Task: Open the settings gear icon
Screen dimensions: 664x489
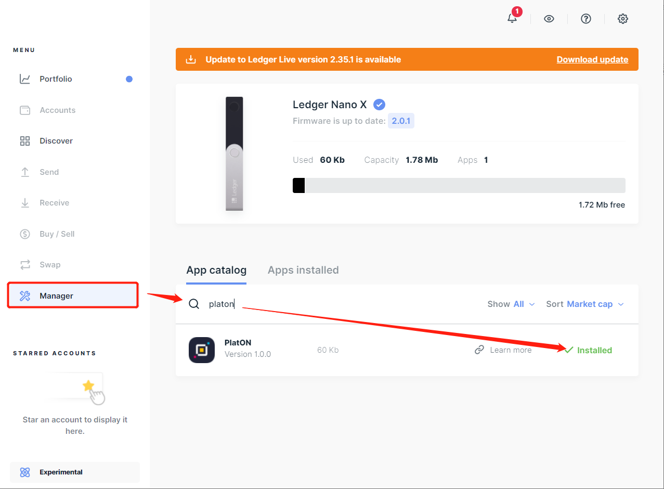Action: (623, 19)
